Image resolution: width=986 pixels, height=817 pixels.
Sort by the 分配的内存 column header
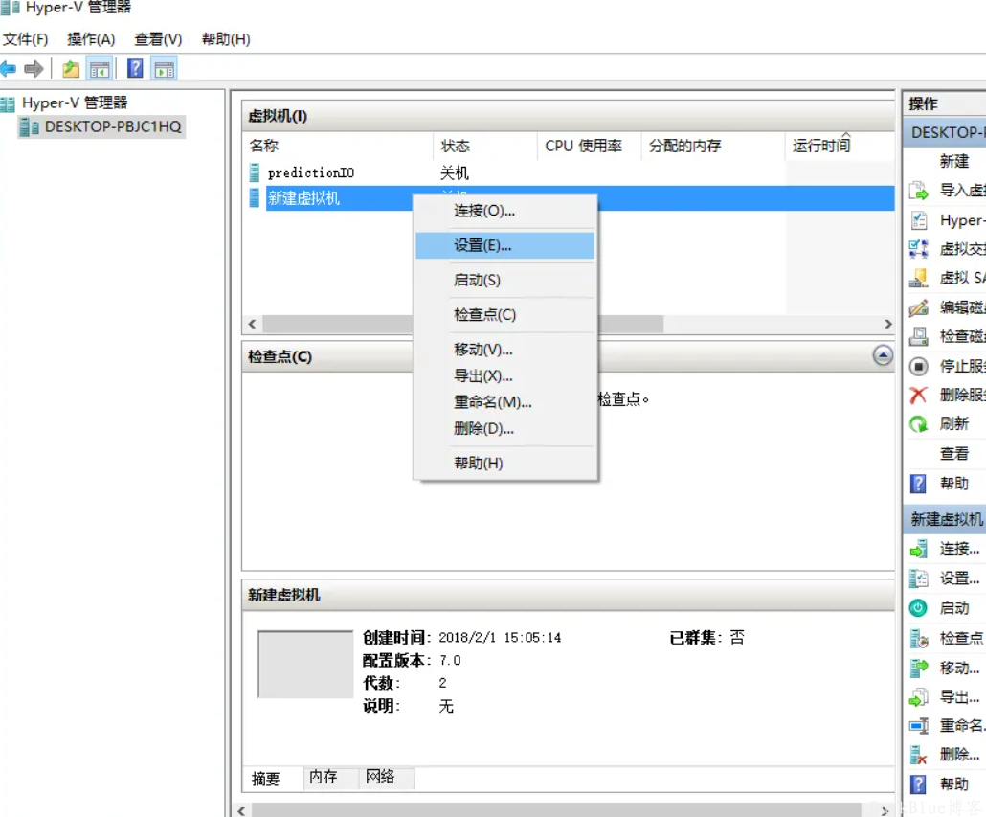(x=713, y=146)
